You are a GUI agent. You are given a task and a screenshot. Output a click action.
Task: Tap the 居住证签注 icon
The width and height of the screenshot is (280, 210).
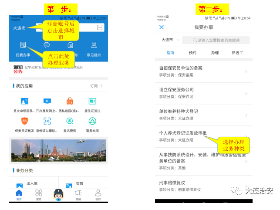[92, 102]
